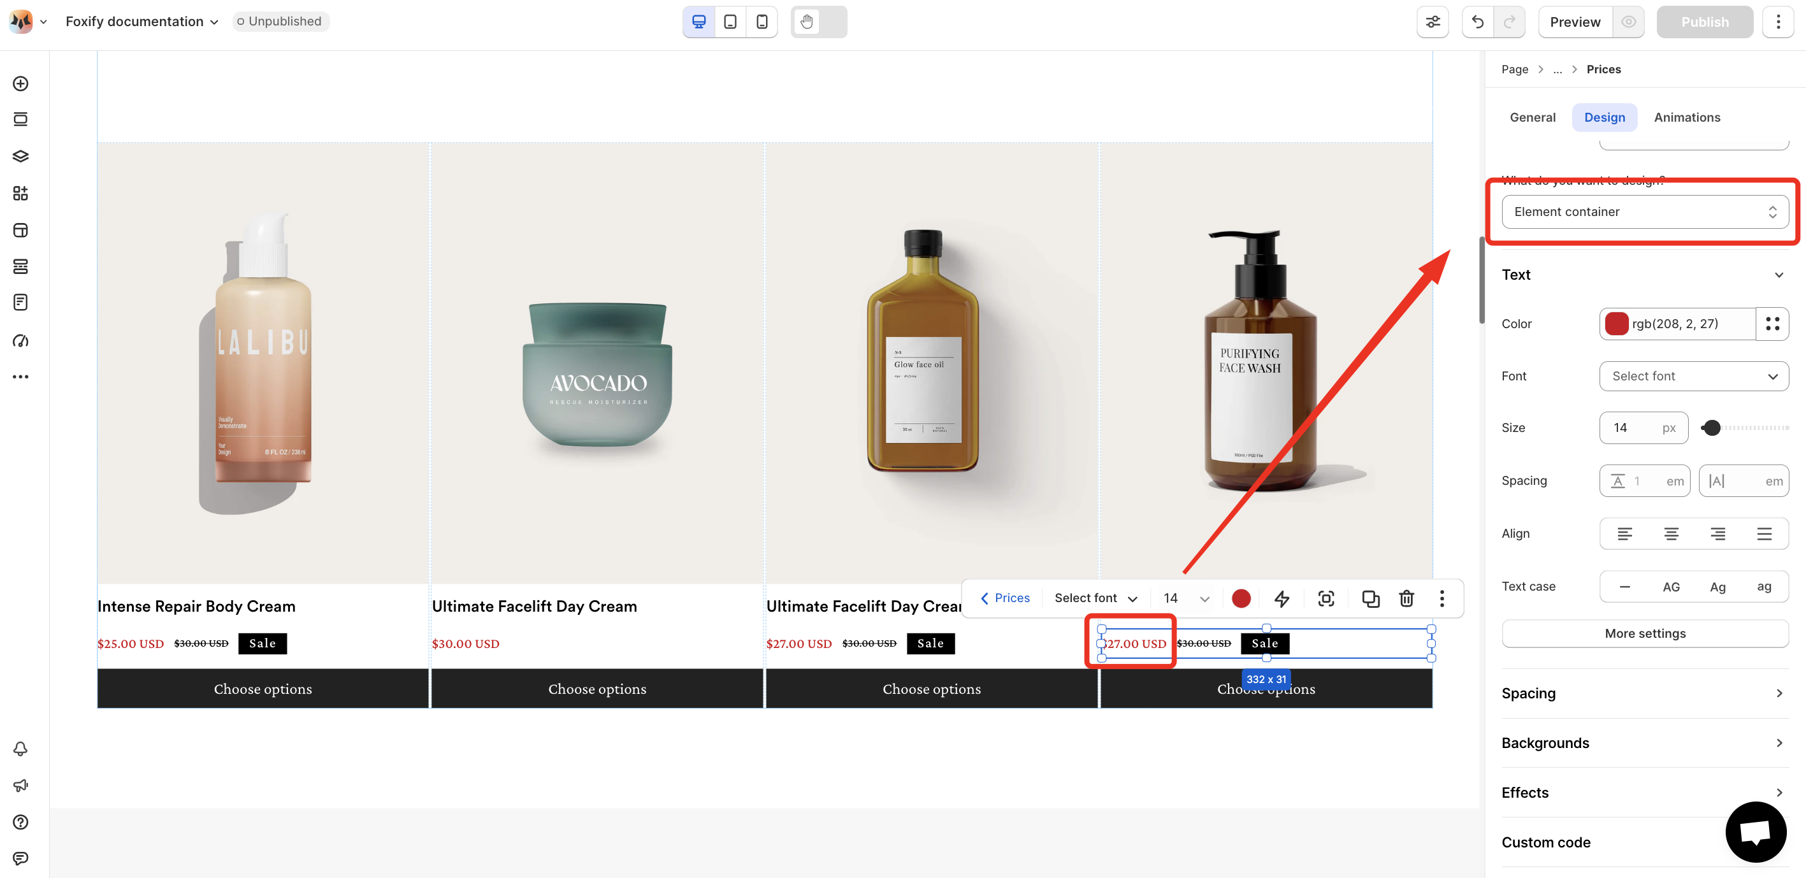Click the Avocado moisturizer product image
The image size is (1806, 878).
[597, 364]
